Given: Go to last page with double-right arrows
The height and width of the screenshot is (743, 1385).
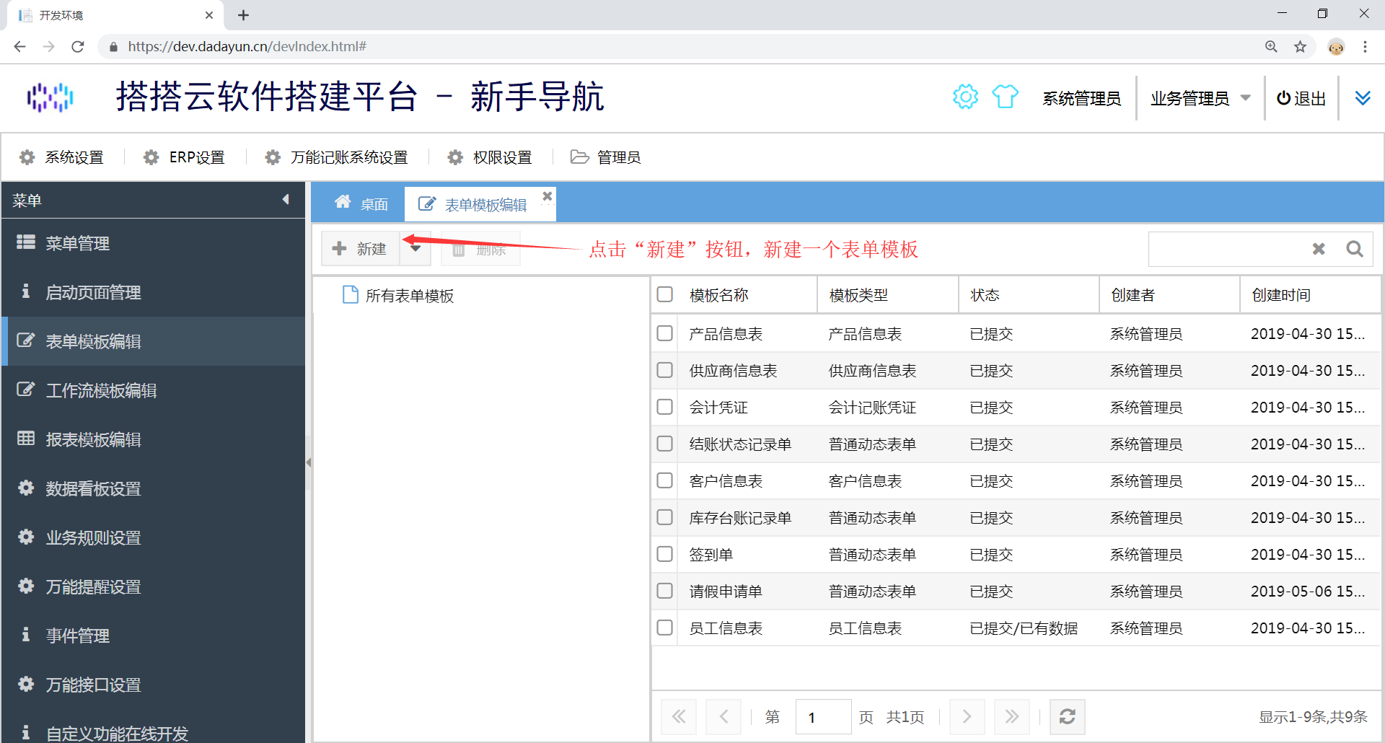Looking at the screenshot, I should (x=1012, y=717).
